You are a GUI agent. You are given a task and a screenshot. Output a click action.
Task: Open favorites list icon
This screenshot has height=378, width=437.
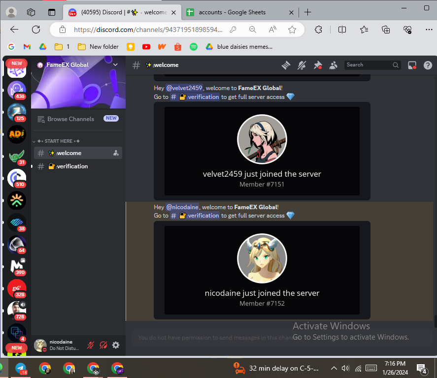coord(364,30)
